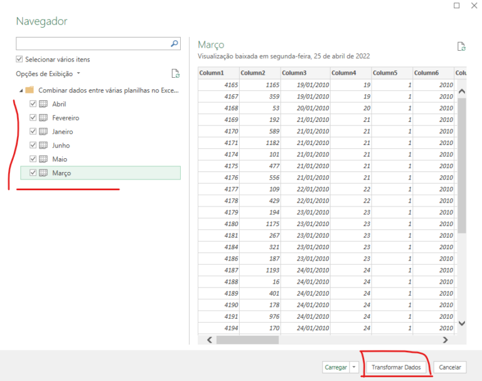
Task: Click the horizontal scrollbar thumb of the preview
Action: point(247,340)
